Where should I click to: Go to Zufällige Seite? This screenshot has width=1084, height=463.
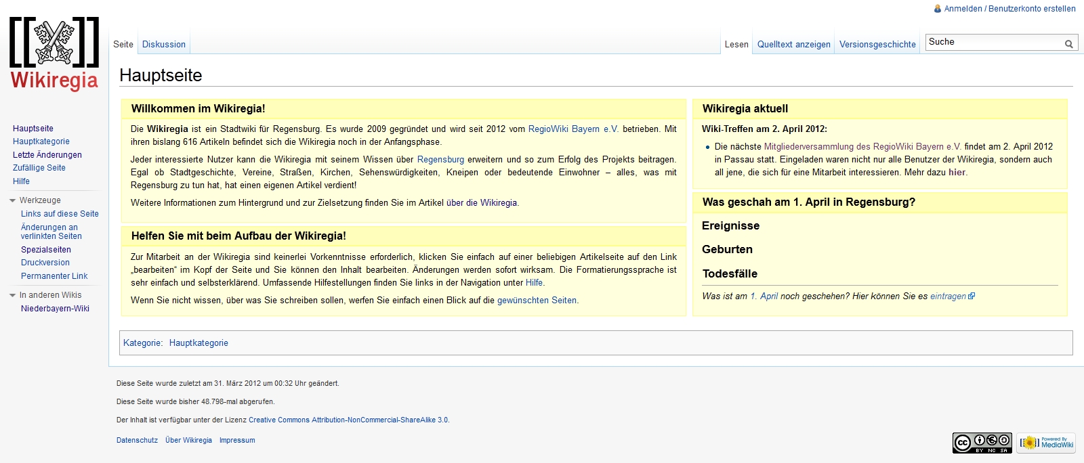(39, 168)
